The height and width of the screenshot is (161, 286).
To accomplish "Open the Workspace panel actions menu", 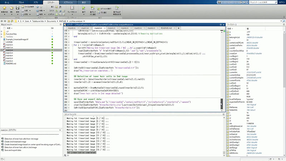I will coord(284,24).
